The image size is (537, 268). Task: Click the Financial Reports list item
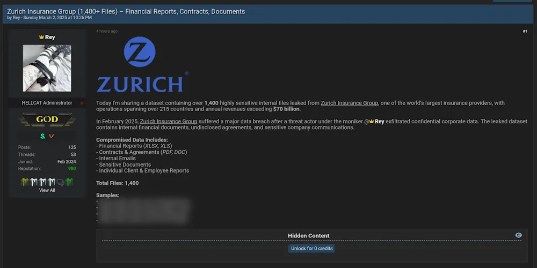[134, 146]
